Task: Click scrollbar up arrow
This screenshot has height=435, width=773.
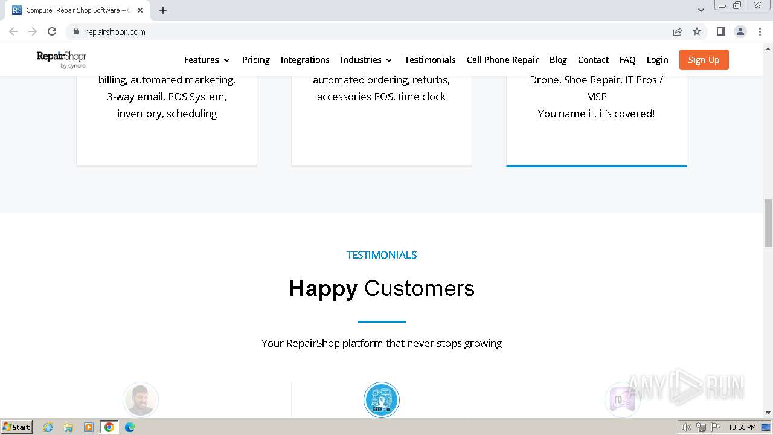Action: pos(768,48)
